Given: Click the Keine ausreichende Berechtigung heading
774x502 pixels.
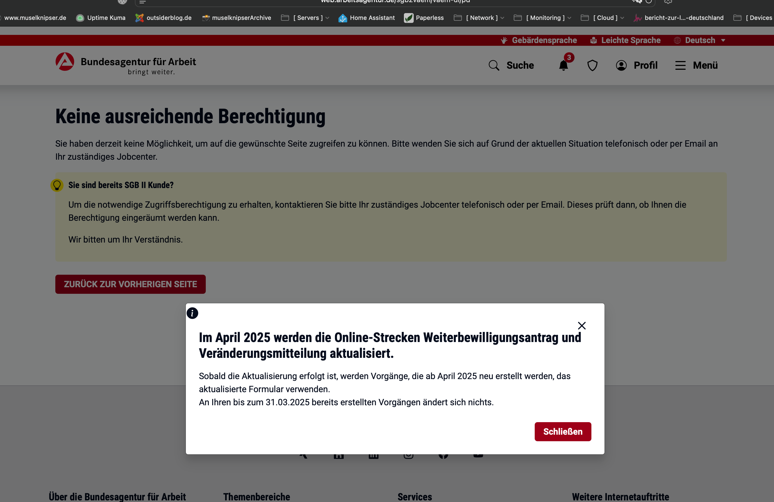Looking at the screenshot, I should [x=190, y=116].
